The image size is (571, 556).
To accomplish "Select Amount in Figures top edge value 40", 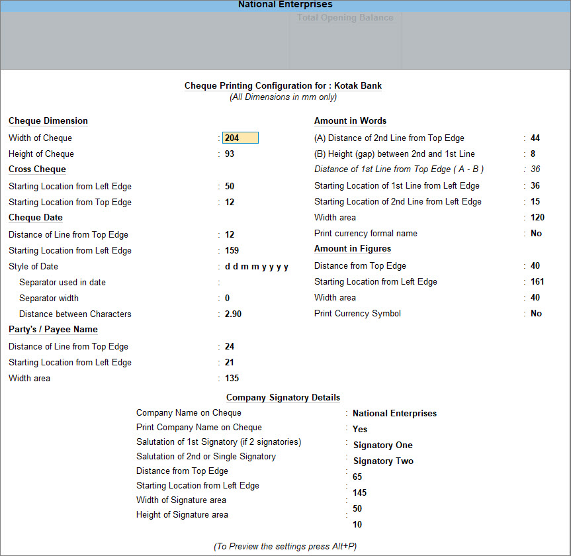I will point(535,266).
